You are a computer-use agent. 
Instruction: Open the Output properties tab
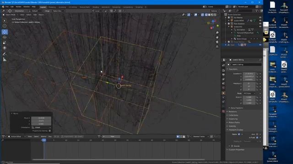point(223,75)
